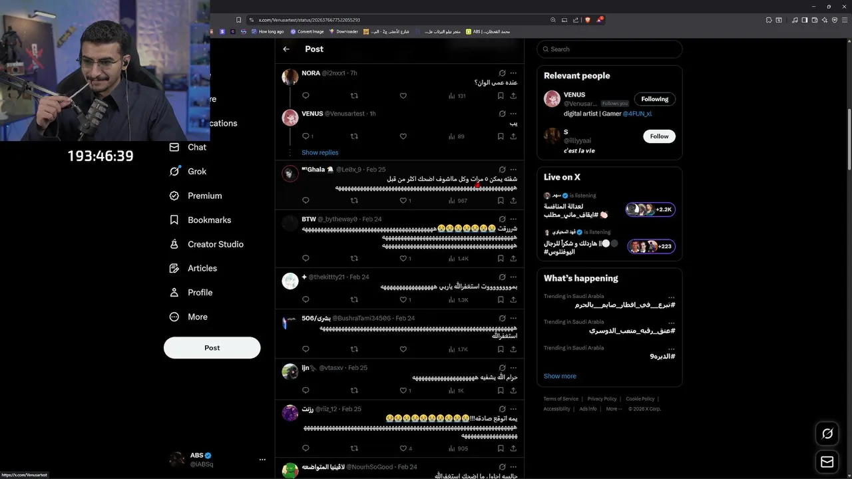This screenshot has width=852, height=479.
Task: Open more options on @riiz_12 reply
Action: [x=513, y=409]
